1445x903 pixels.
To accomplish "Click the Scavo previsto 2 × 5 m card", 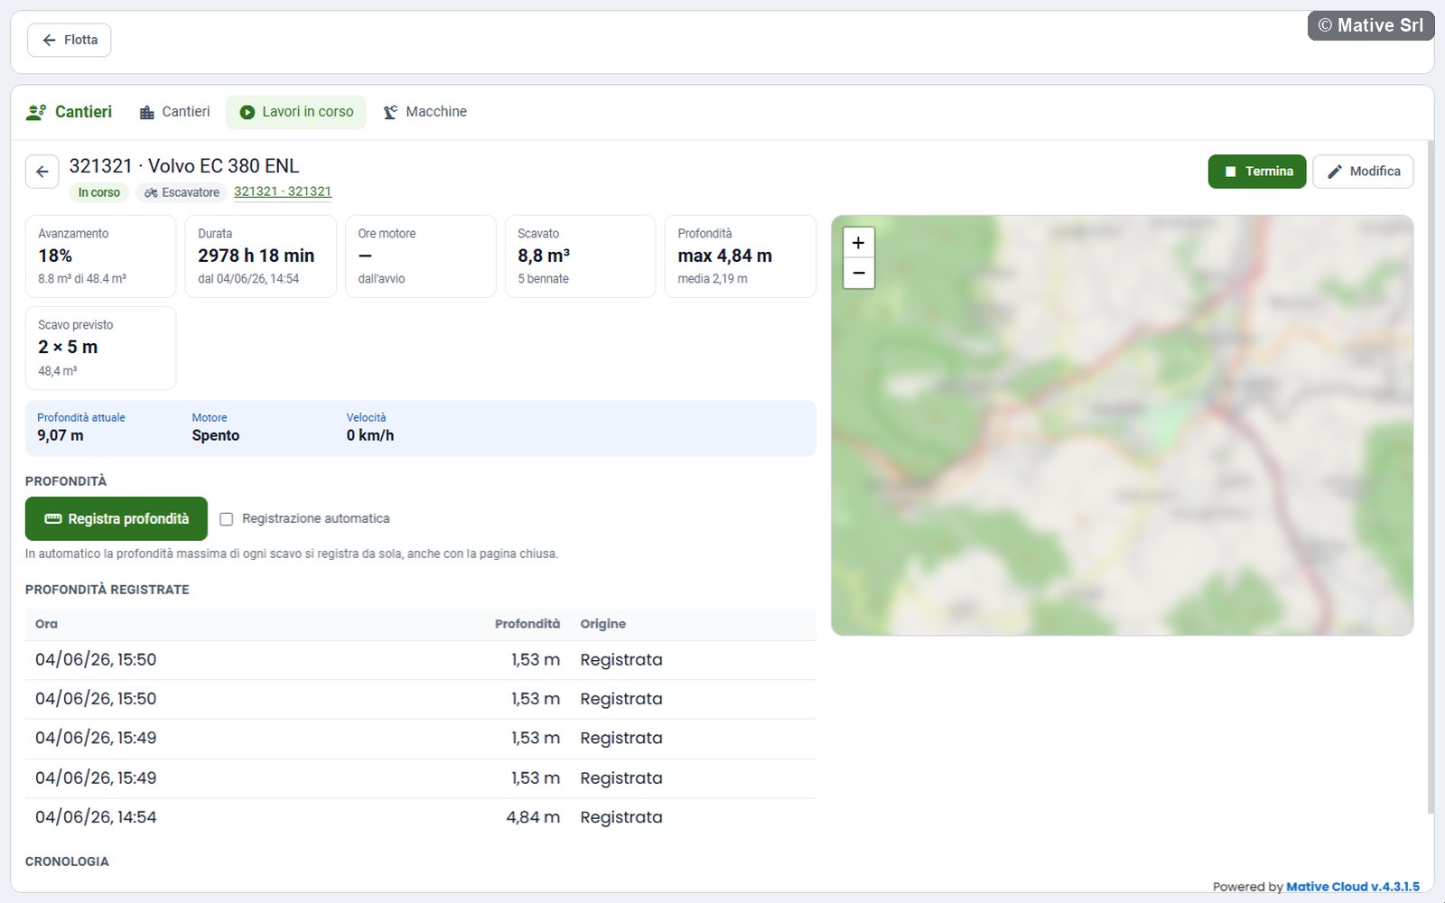I will click(x=100, y=348).
